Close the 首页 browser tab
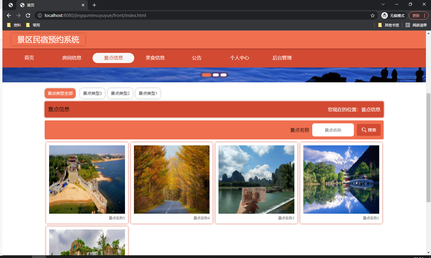This screenshot has height=258, width=431. point(83,5)
